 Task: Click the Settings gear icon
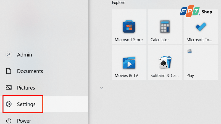[x=9, y=104]
